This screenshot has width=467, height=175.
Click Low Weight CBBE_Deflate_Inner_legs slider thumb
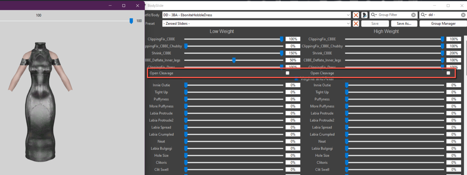[x=234, y=60]
